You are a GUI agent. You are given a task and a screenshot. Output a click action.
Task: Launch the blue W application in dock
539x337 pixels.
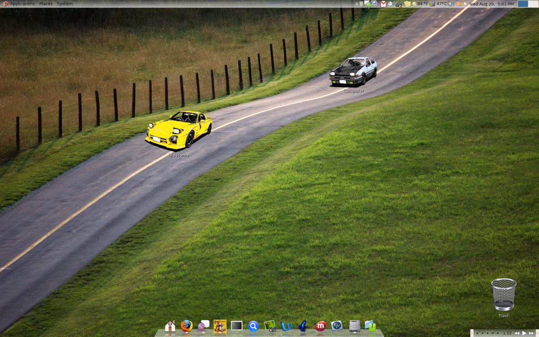[287, 326]
